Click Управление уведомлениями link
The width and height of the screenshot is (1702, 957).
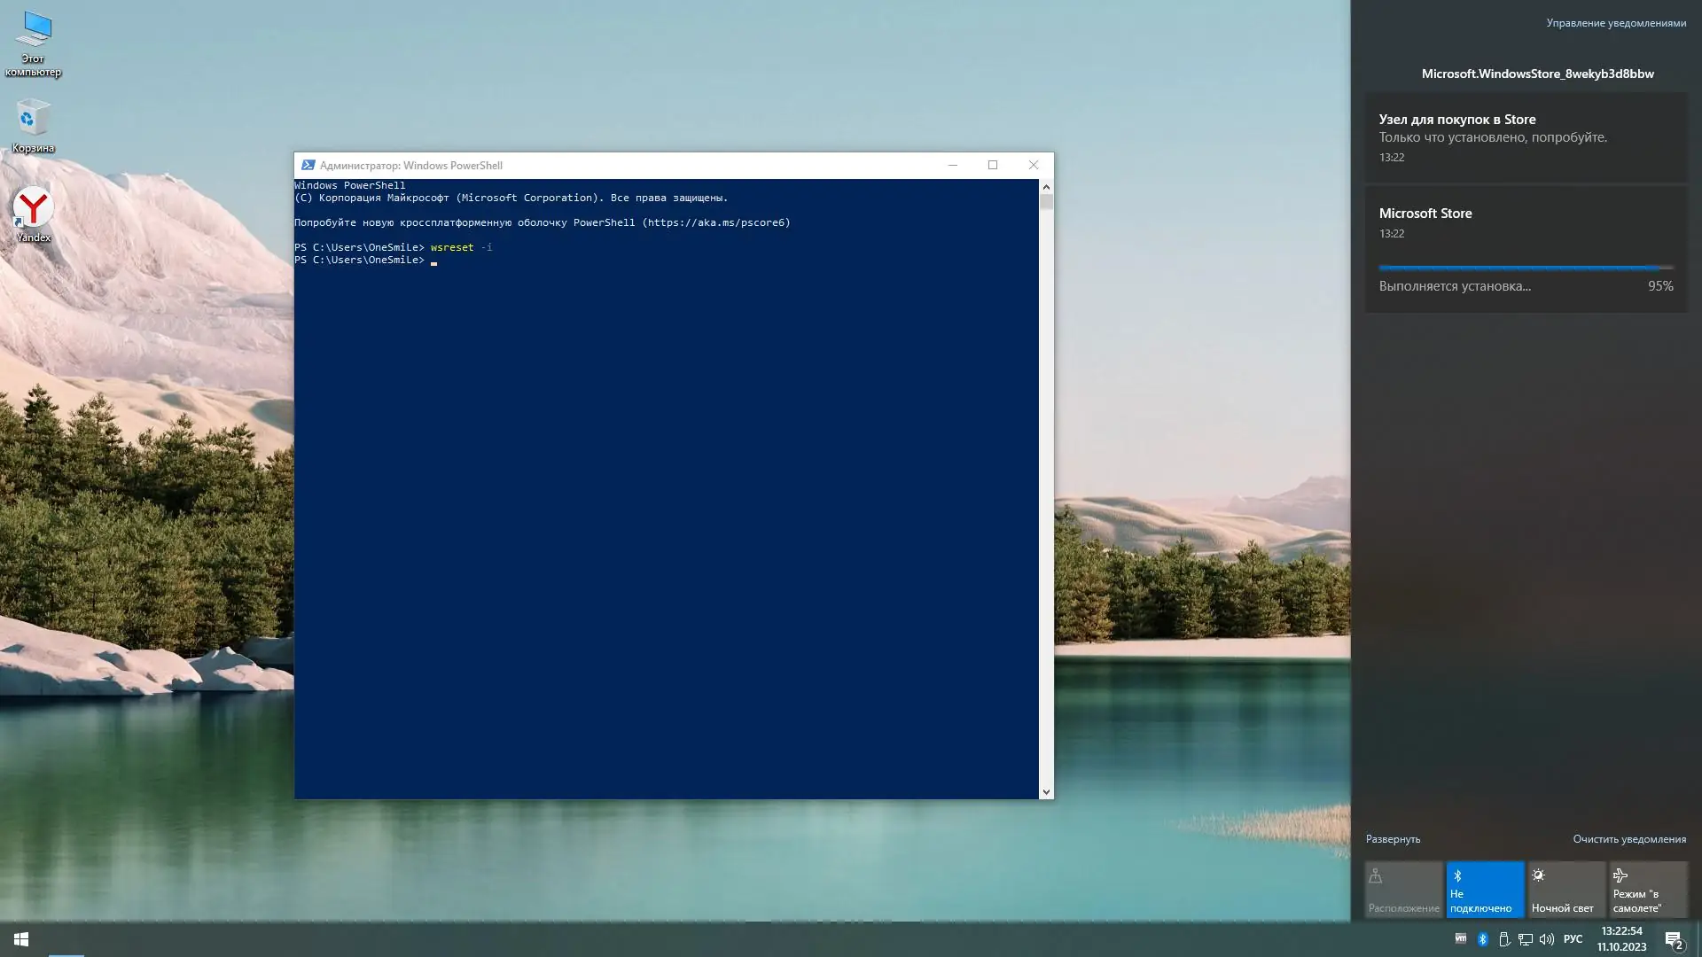[1615, 23]
